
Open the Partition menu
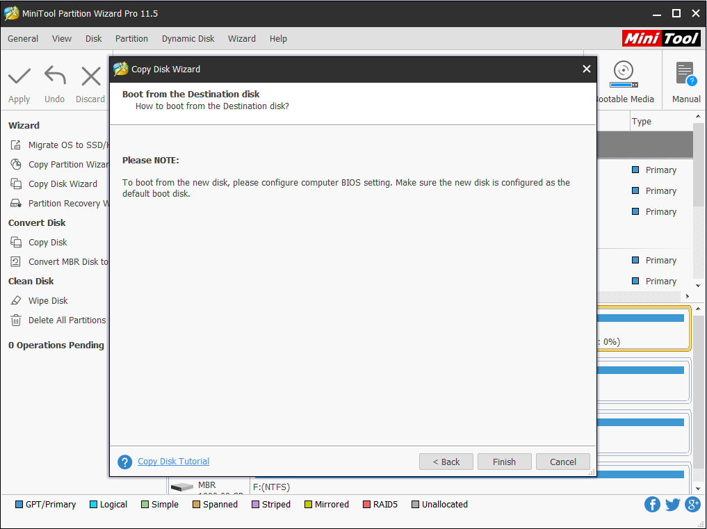(131, 39)
